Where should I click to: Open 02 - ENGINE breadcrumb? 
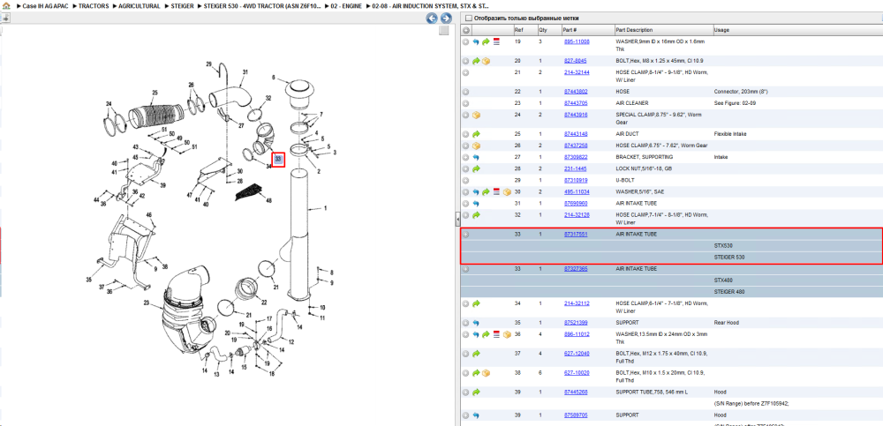pos(346,6)
